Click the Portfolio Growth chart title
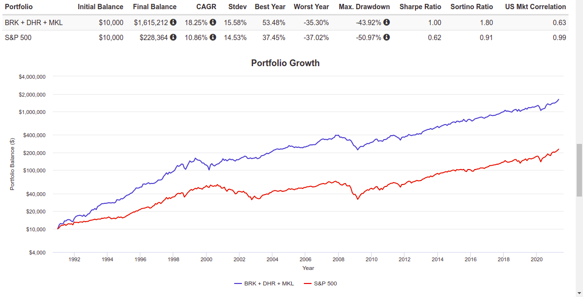Image resolution: width=583 pixels, height=297 pixels. [285, 63]
